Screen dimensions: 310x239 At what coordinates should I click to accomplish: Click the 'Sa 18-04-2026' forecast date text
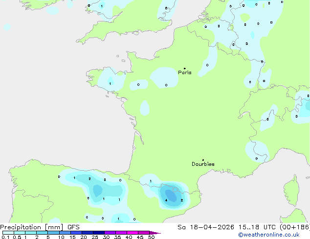[x=206, y=227]
